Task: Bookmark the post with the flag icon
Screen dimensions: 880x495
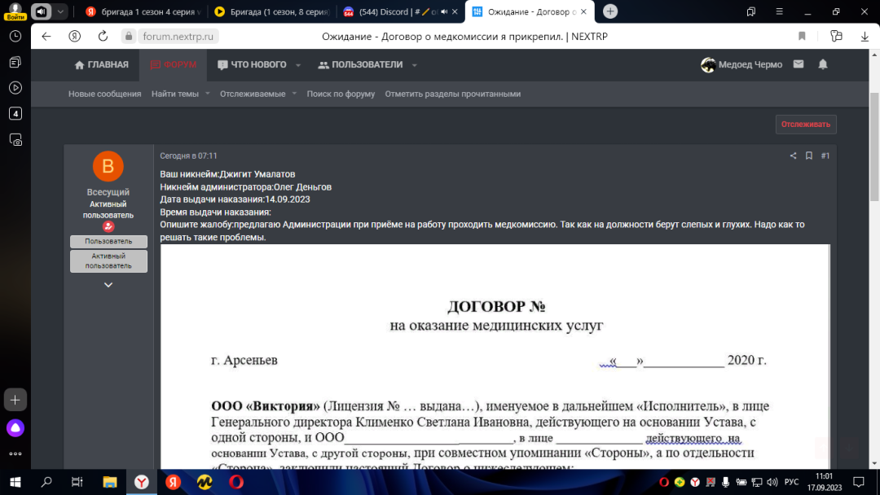Action: click(807, 155)
